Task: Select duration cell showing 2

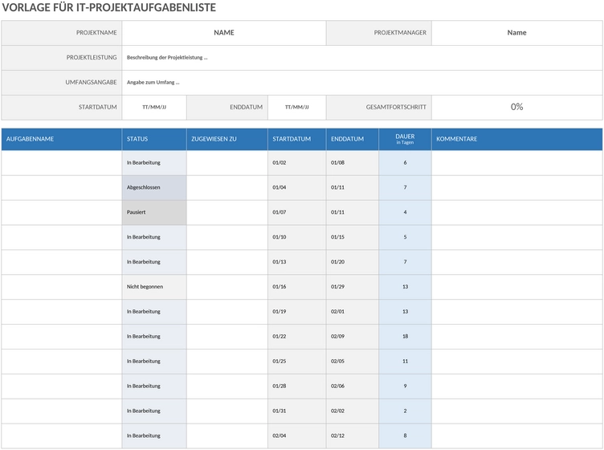Action: point(405,411)
